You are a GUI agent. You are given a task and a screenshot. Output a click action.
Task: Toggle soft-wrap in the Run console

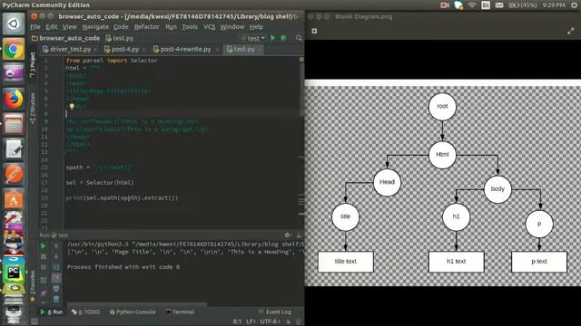(56, 267)
